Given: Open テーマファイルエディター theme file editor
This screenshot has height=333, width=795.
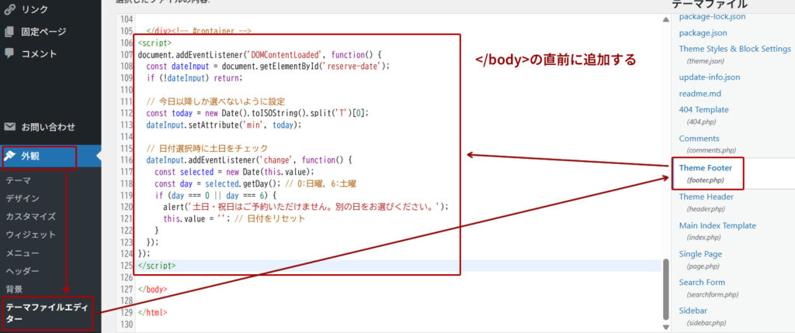Looking at the screenshot, I should click(x=47, y=313).
